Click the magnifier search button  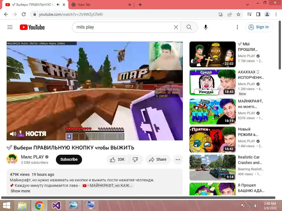tap(189, 27)
